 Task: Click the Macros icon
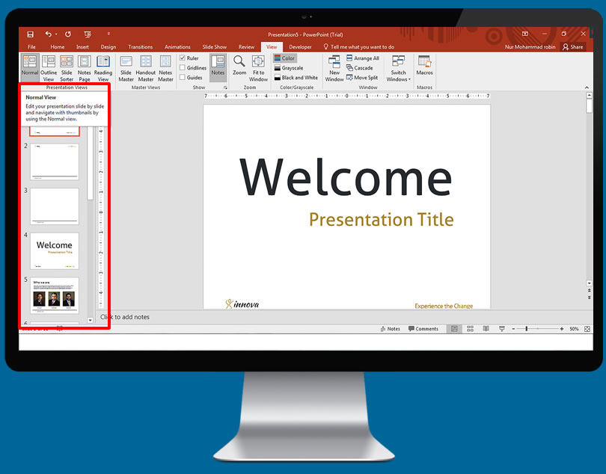coord(425,66)
